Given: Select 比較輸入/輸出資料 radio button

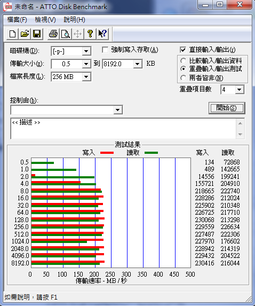Looking at the screenshot, I should click(183, 61).
